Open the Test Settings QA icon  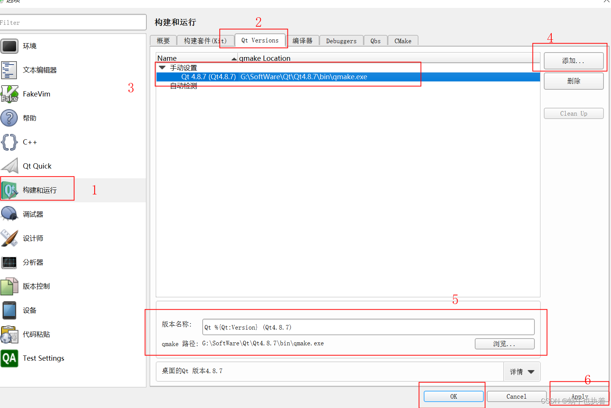[9, 358]
